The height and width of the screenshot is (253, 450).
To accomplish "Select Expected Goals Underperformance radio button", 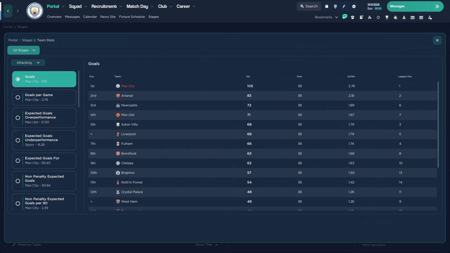I will (18, 140).
